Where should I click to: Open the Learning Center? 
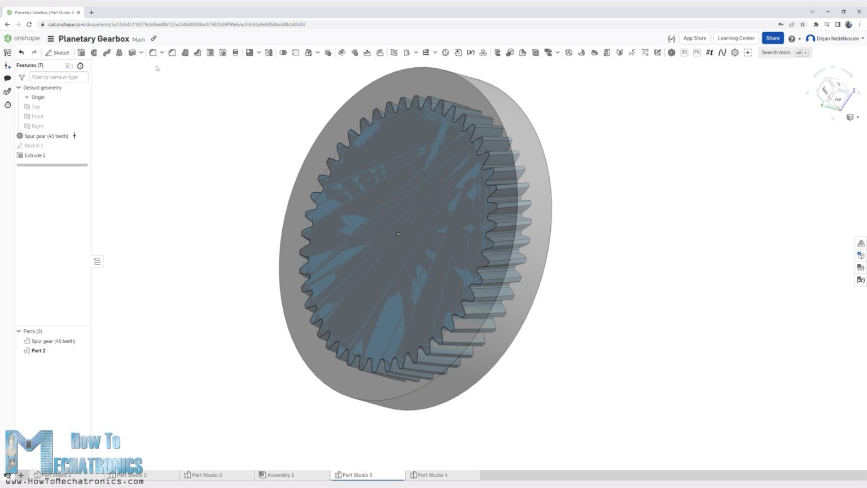pyautogui.click(x=735, y=38)
